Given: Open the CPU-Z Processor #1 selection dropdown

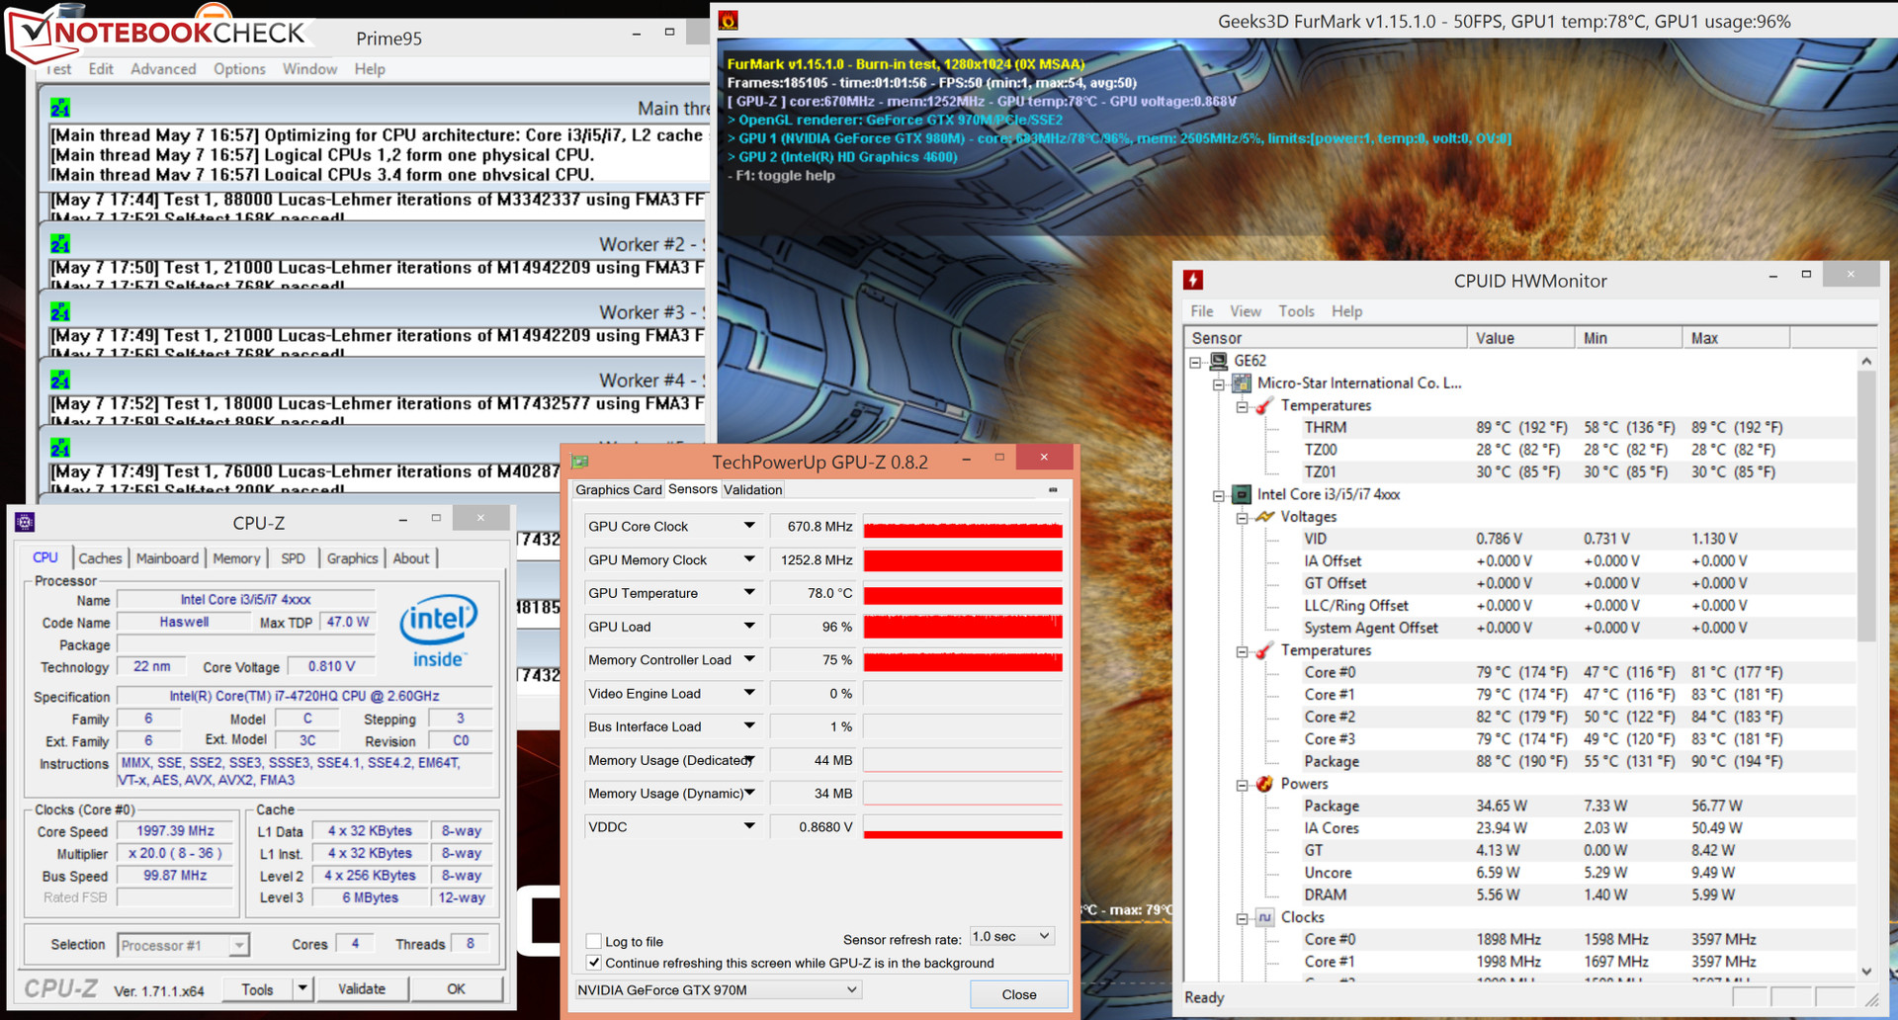Looking at the screenshot, I should [x=183, y=945].
